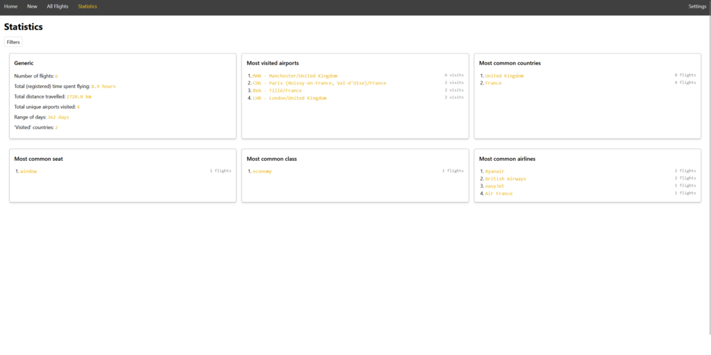Click United Kingdom in common countries

coord(504,76)
